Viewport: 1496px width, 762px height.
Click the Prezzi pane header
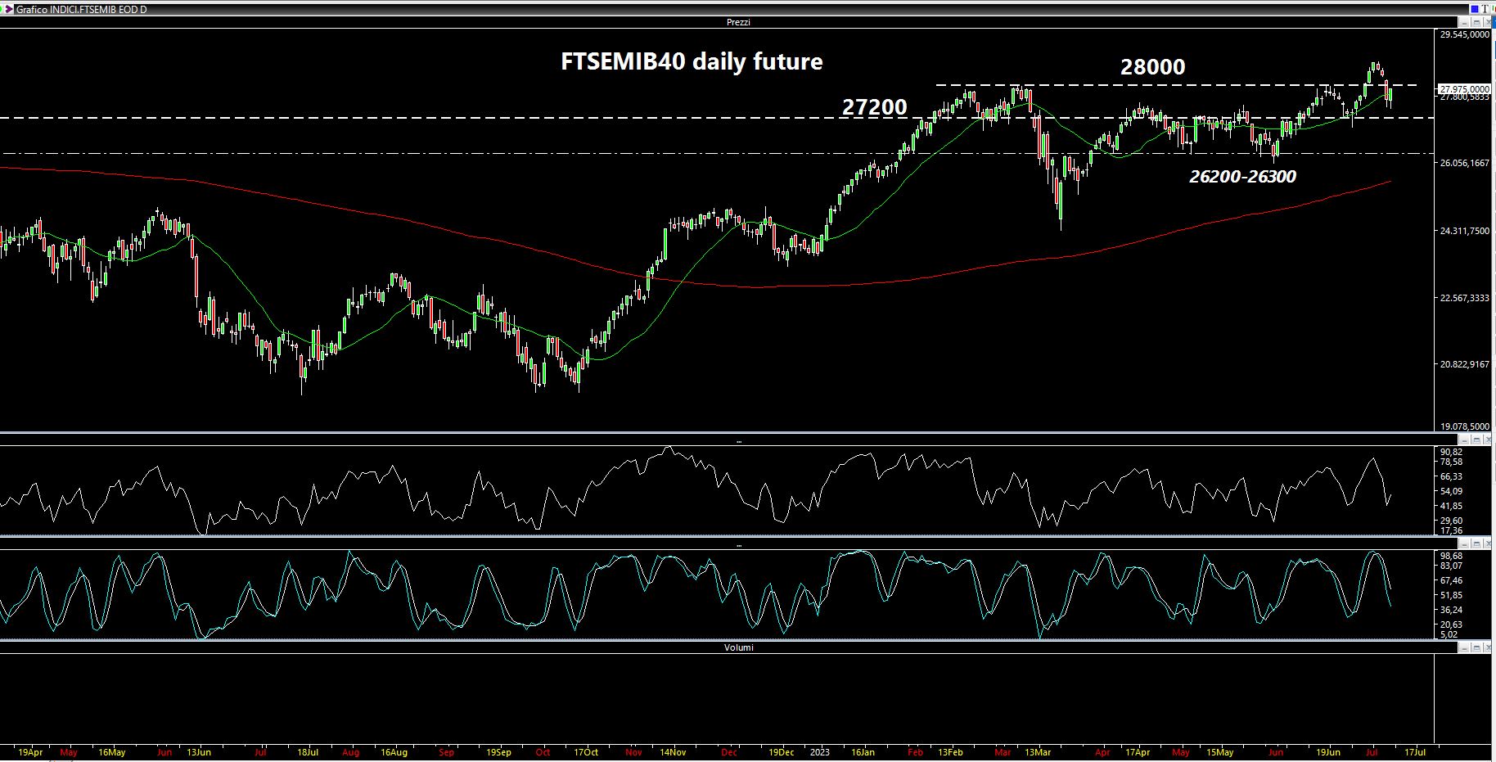click(x=738, y=22)
